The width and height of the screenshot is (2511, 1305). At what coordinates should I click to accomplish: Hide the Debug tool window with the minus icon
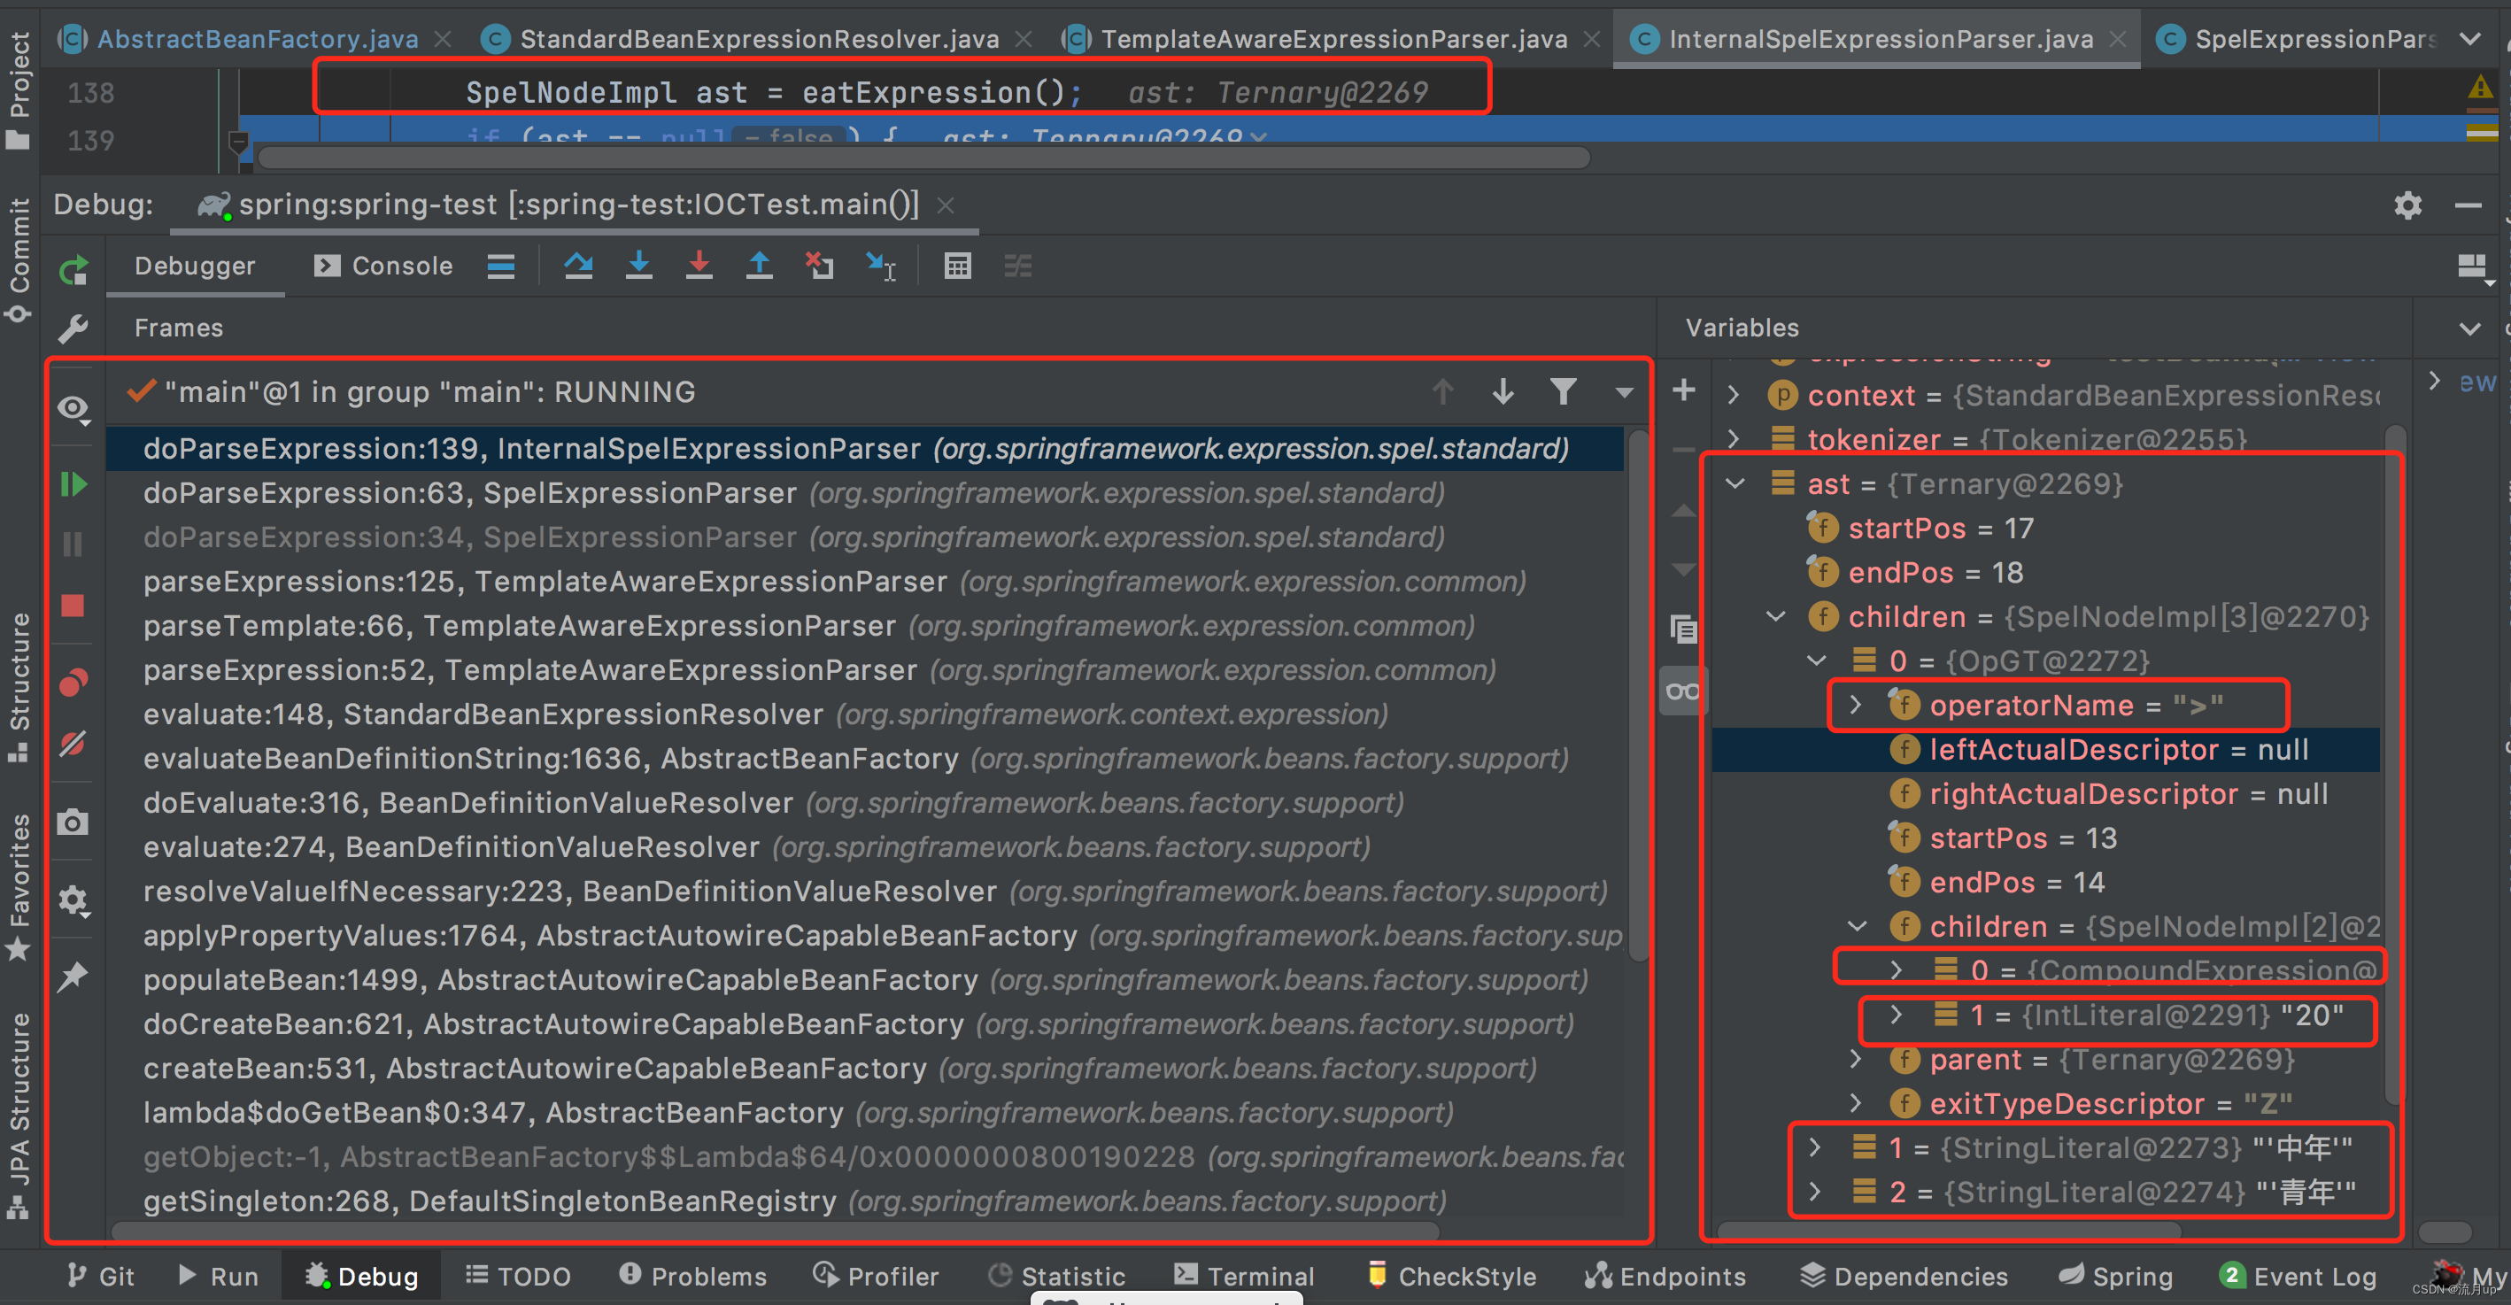(x=2469, y=205)
